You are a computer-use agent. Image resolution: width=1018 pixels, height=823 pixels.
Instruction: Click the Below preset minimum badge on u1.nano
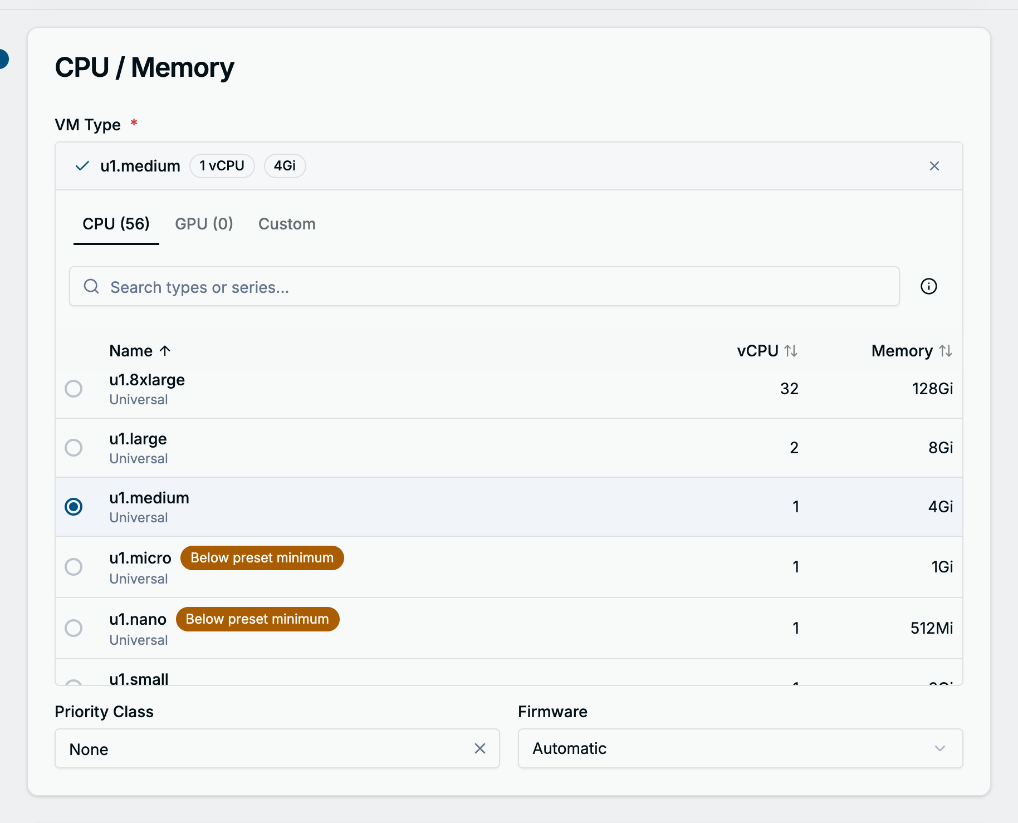(257, 619)
